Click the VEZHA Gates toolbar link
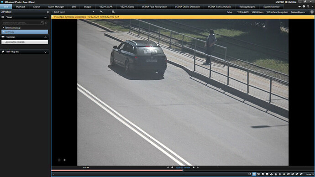Viewport: 315px width, 177px height. coord(257,12)
